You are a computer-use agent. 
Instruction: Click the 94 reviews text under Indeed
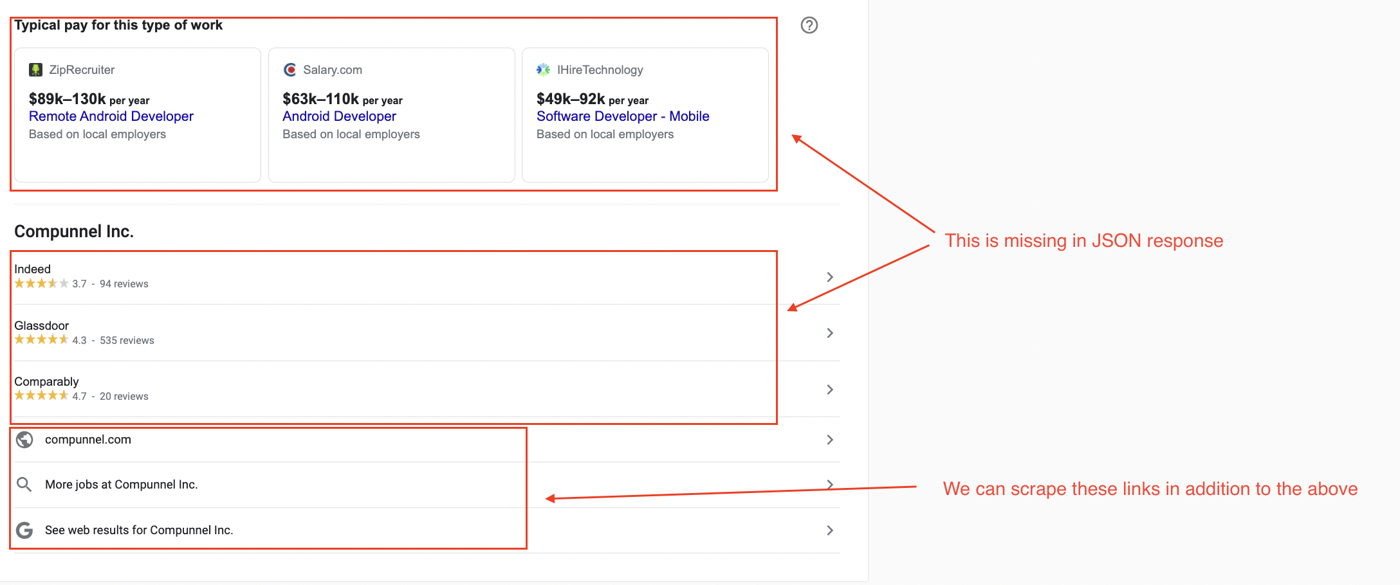tap(124, 283)
